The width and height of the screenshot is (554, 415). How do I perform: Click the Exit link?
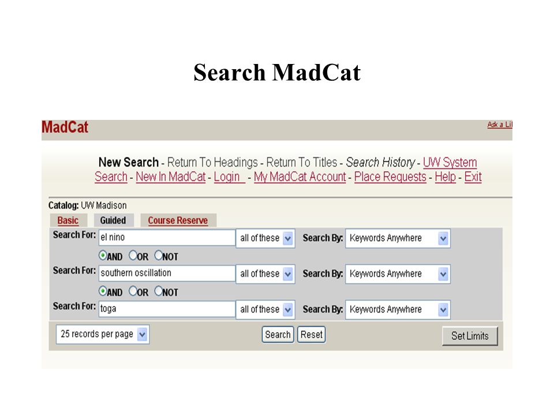(x=473, y=177)
